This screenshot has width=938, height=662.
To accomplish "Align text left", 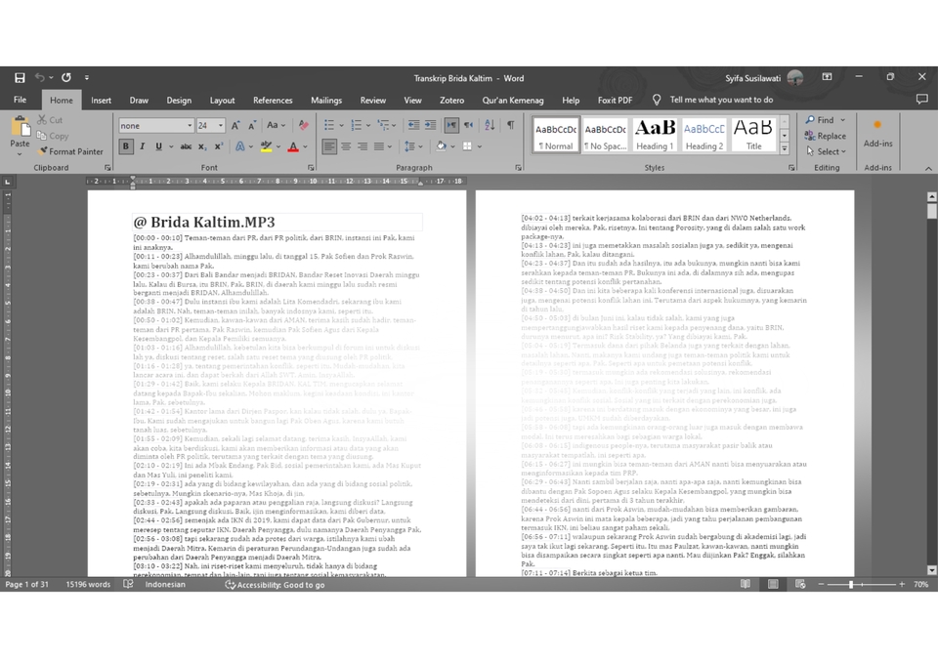I will point(329,146).
